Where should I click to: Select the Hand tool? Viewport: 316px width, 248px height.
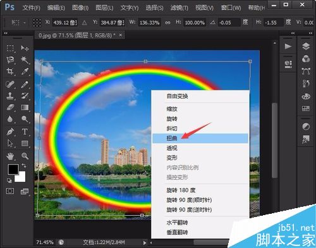(x=10, y=156)
